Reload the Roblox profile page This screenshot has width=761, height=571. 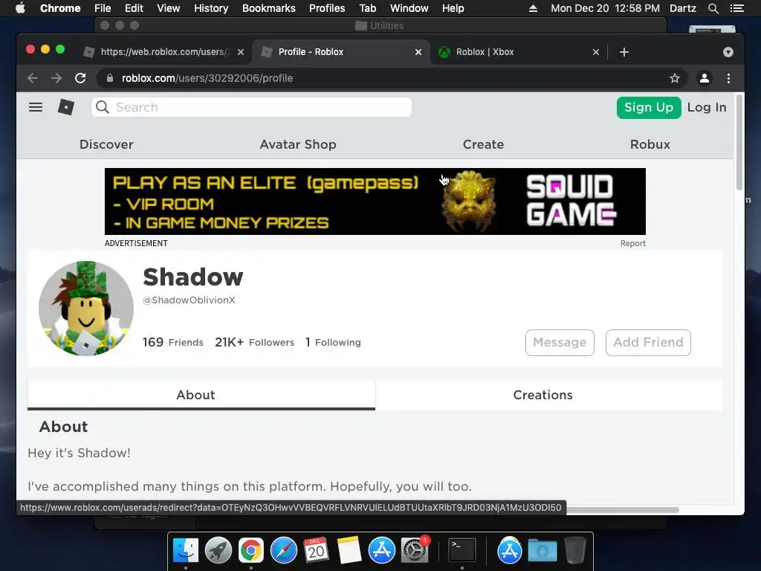click(80, 78)
